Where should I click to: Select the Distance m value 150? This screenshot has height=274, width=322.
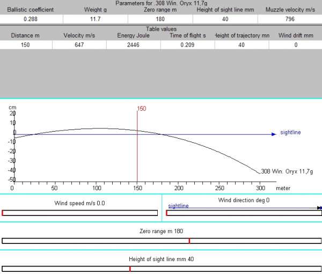coord(26,45)
